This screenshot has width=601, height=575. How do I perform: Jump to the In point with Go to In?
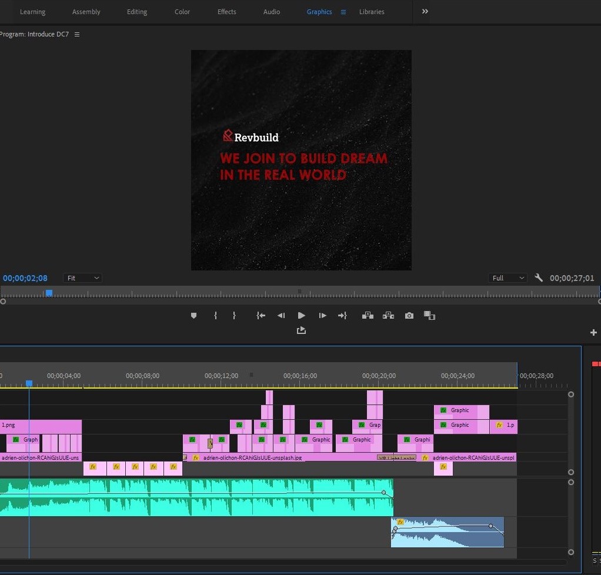(261, 316)
